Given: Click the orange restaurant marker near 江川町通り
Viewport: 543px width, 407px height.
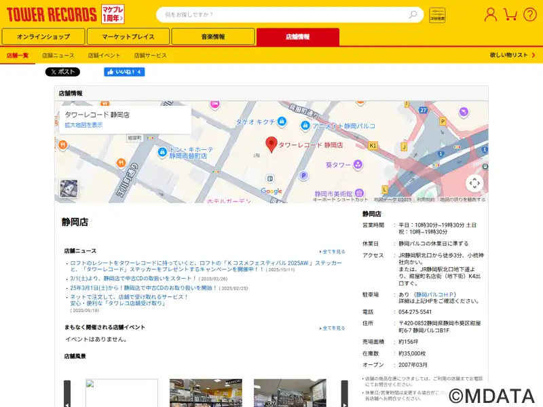Looking at the screenshot, I should click(x=121, y=162).
